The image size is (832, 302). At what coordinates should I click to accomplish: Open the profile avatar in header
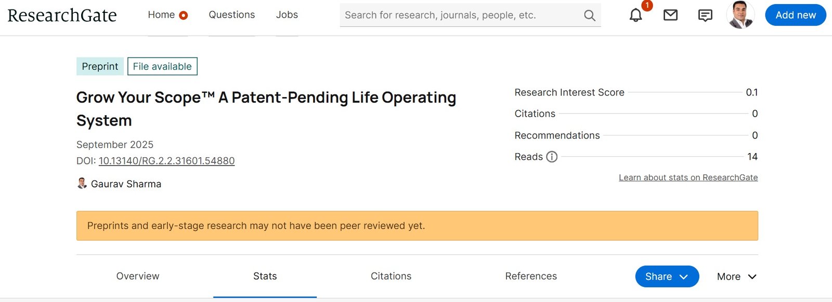point(740,15)
